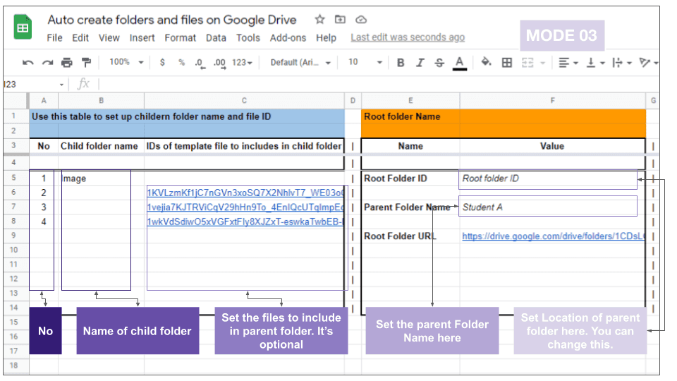Screen dimensions: 677x381
Task: Click the Google Sheets home logo
Action: coord(23,28)
